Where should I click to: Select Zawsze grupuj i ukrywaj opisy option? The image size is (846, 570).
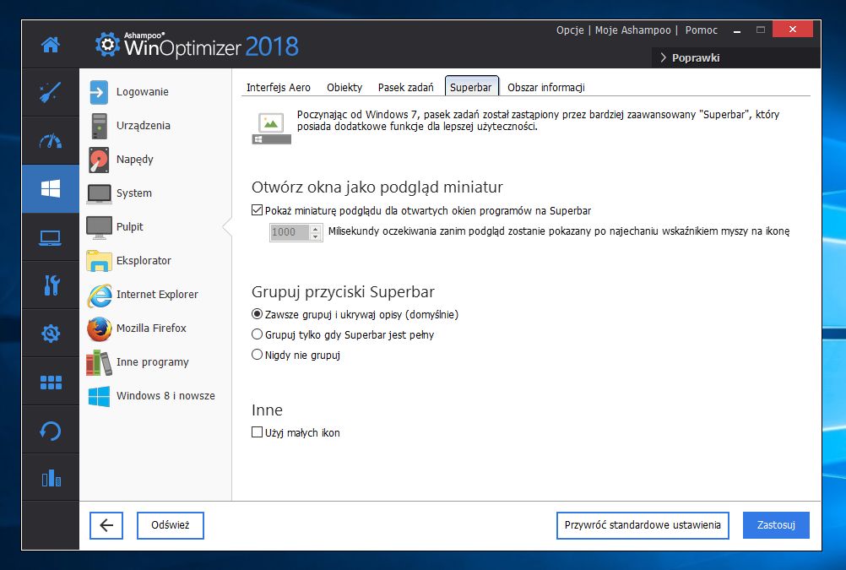click(257, 314)
